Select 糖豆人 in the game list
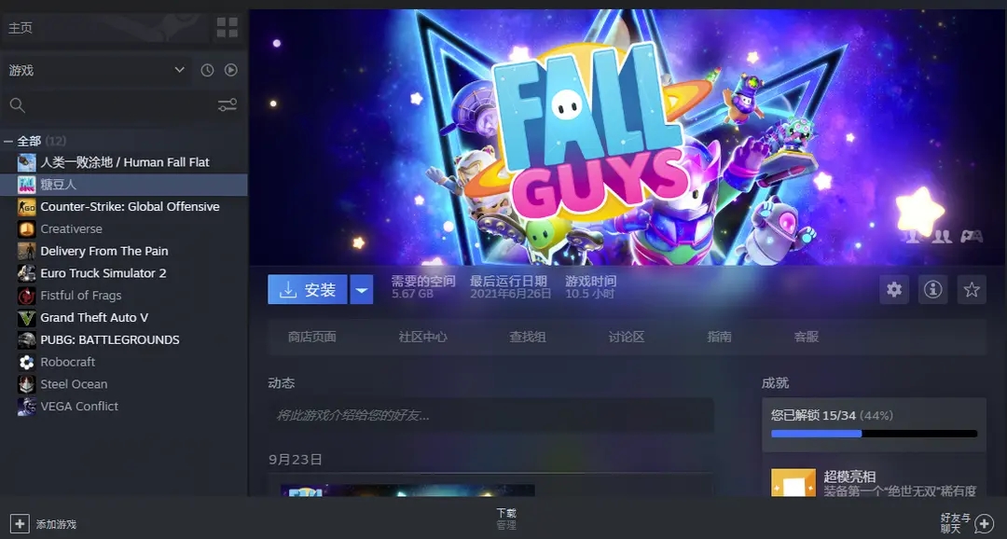The width and height of the screenshot is (1007, 539). click(x=59, y=185)
